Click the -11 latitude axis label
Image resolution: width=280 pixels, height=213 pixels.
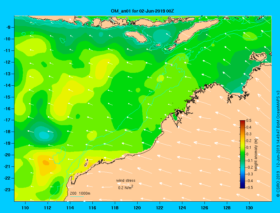(7, 50)
